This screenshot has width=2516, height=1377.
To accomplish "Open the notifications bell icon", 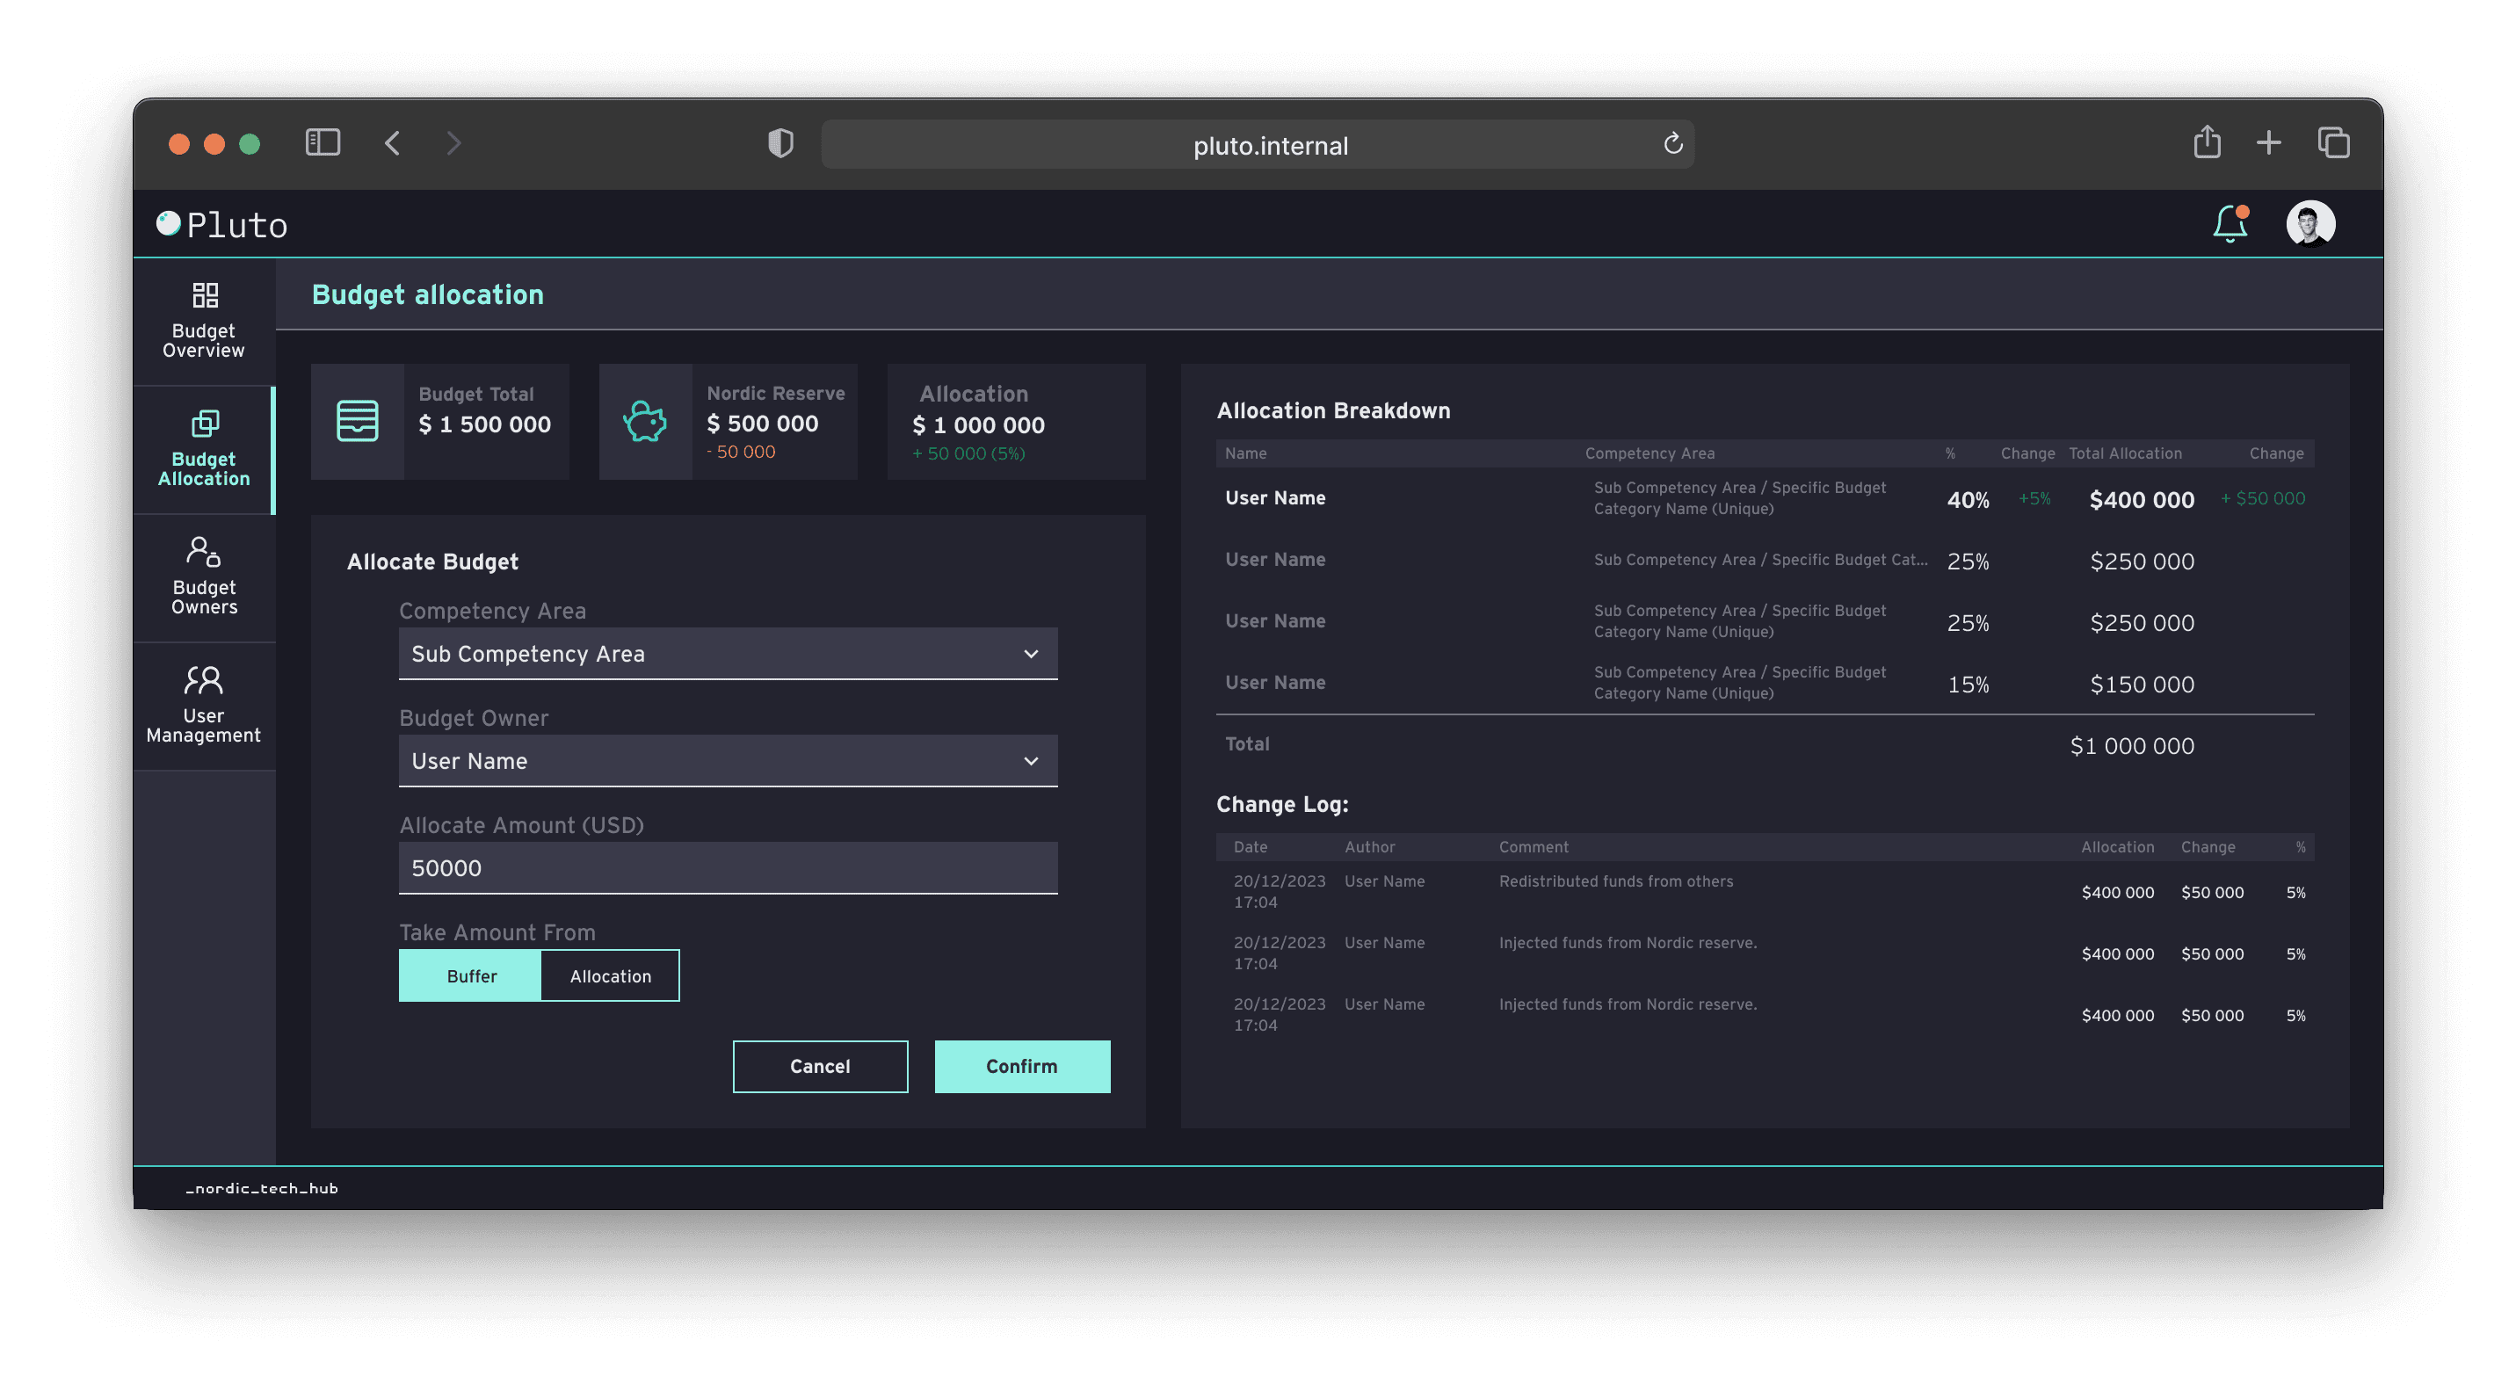I will pos(2230,223).
